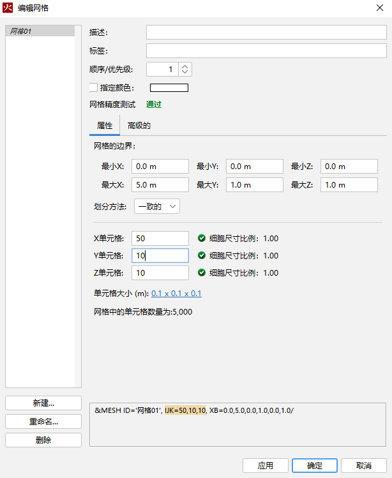The height and width of the screenshot is (478, 392).
Task: Click the 指定颜色 color swatch
Action: click(x=169, y=88)
